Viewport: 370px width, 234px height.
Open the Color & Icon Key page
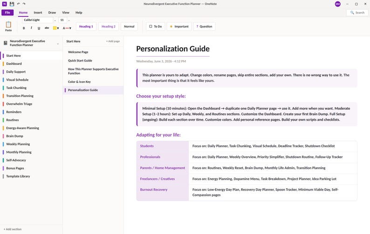coord(93,82)
